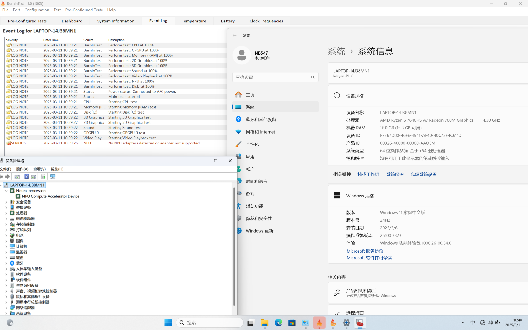Image resolution: width=528 pixels, height=330 pixels.
Task: Open the Microsoft 软件许可条款 link
Action: click(x=369, y=258)
